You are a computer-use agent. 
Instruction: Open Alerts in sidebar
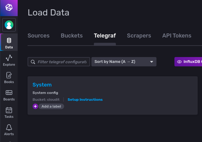pyautogui.click(x=9, y=130)
